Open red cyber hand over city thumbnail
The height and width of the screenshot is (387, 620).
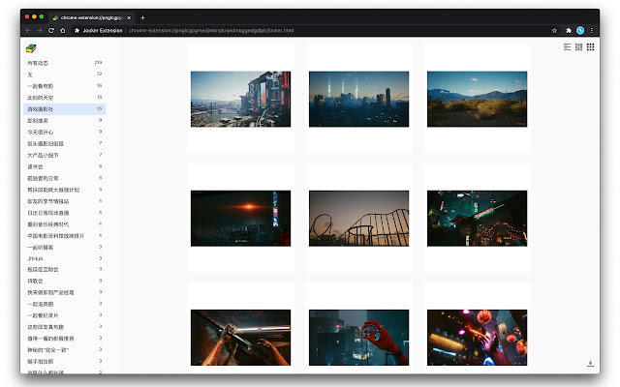(358, 338)
